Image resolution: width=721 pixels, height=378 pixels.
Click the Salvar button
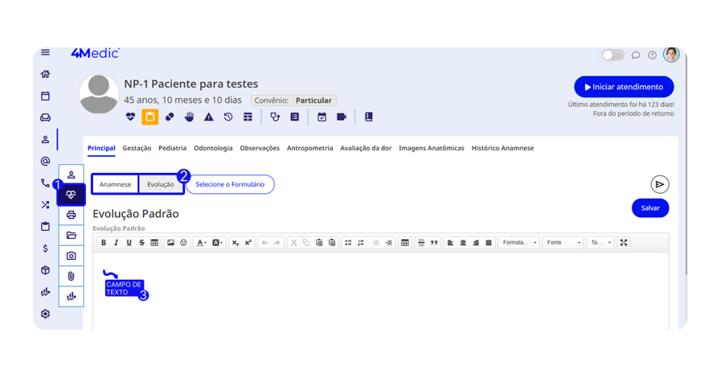[650, 208]
